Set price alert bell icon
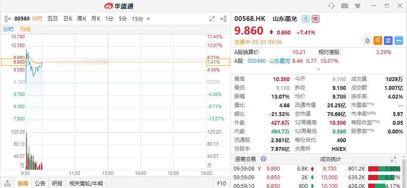407x188 pixels. 367,41
